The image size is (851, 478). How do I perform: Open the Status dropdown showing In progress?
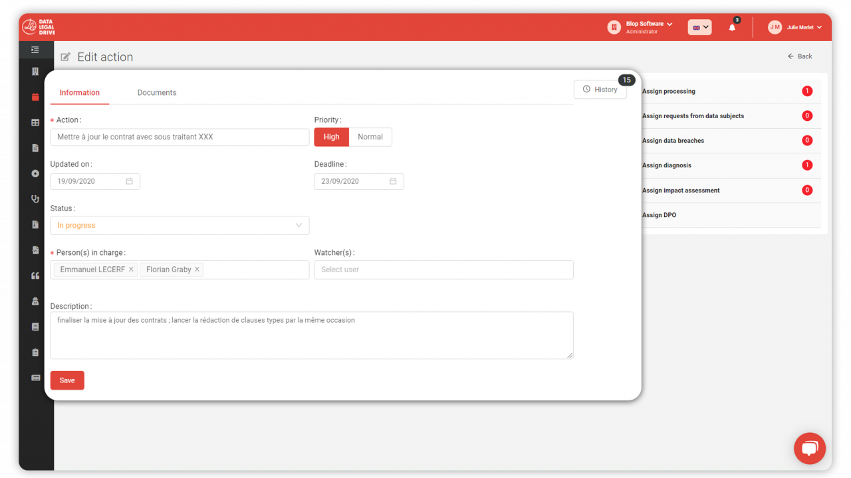[180, 225]
